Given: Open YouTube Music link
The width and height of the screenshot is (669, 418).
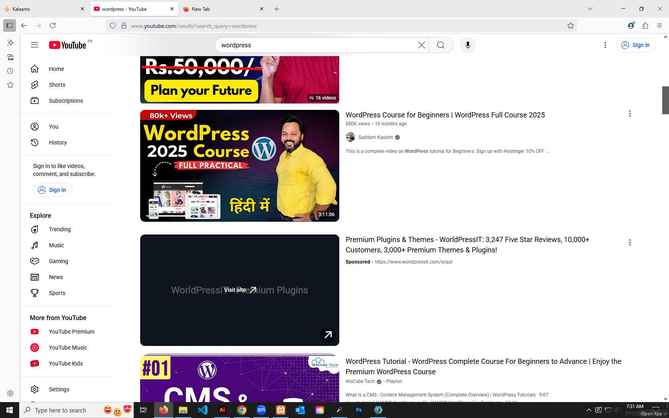Looking at the screenshot, I should click(x=68, y=348).
